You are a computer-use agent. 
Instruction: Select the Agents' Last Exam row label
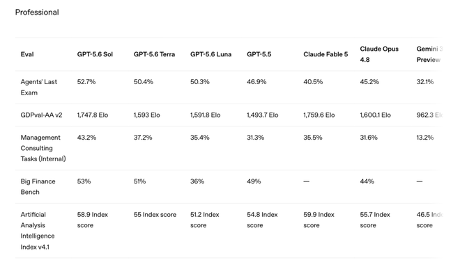pyautogui.click(x=39, y=87)
